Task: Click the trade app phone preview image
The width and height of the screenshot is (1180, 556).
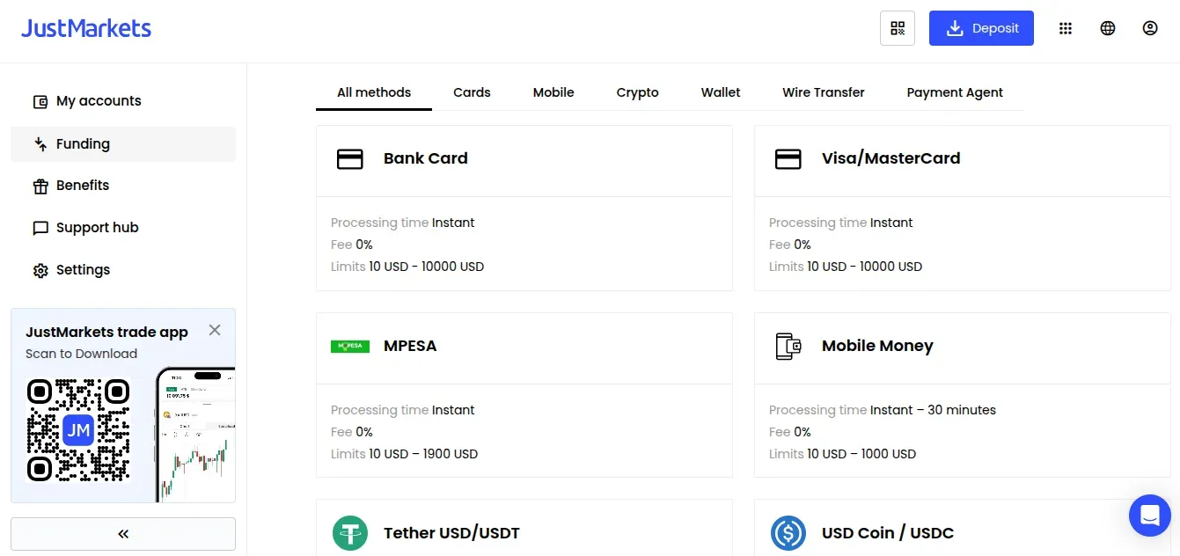Action: pyautogui.click(x=195, y=435)
